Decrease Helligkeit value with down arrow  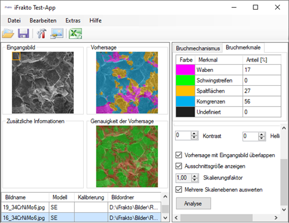[261, 138]
